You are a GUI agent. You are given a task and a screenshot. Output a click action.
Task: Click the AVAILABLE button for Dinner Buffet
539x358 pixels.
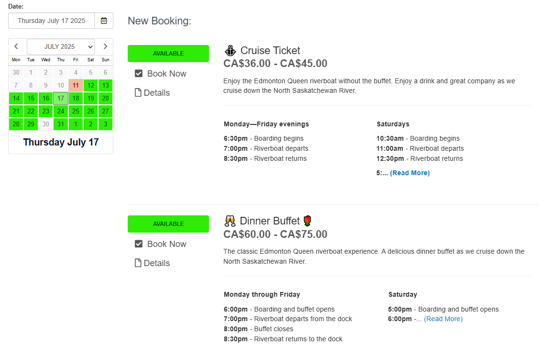click(x=168, y=224)
